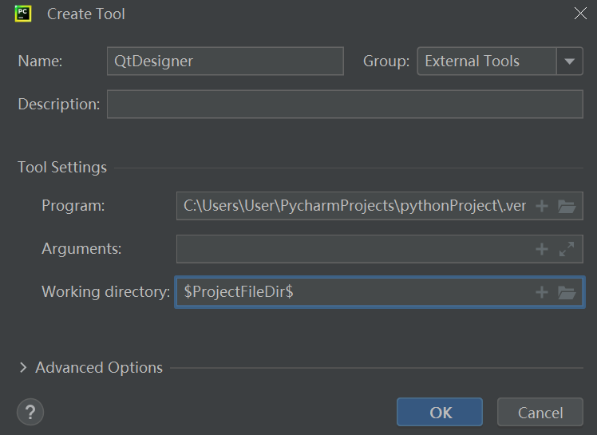Browse for Working directory folder
Image resolution: width=597 pixels, height=435 pixels.
[567, 292]
